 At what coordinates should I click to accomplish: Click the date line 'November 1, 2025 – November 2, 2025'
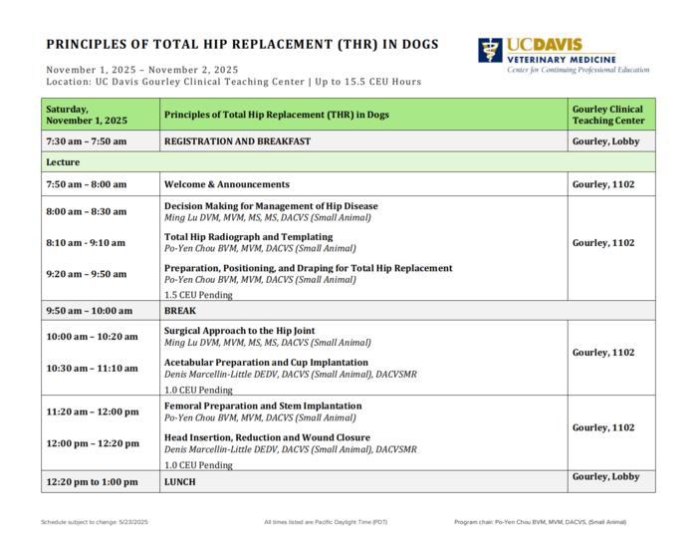(x=142, y=70)
